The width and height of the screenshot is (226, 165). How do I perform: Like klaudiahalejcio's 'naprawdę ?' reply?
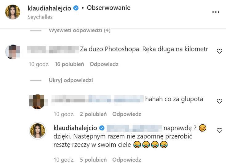(x=219, y=130)
